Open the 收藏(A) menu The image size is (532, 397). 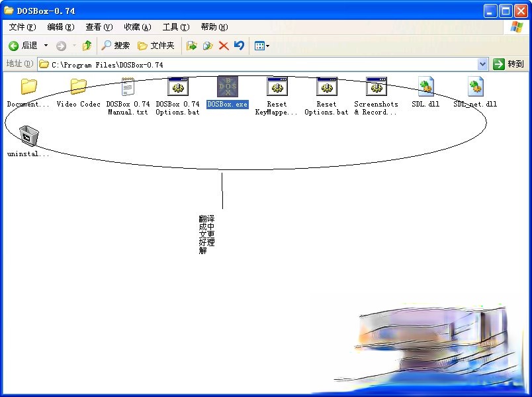[138, 27]
